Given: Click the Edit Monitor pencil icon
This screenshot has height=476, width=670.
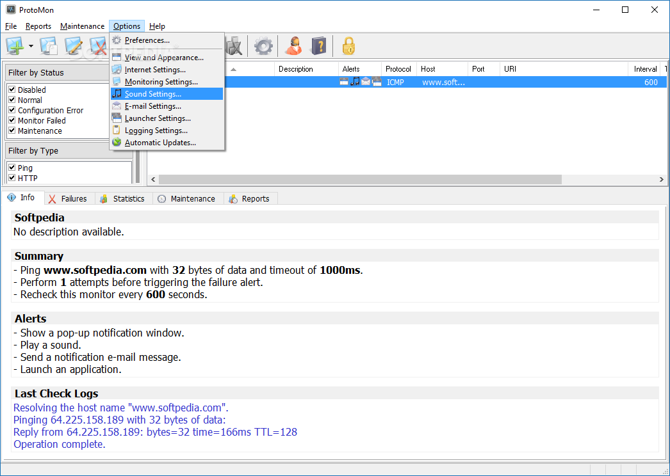Looking at the screenshot, I should (x=74, y=45).
